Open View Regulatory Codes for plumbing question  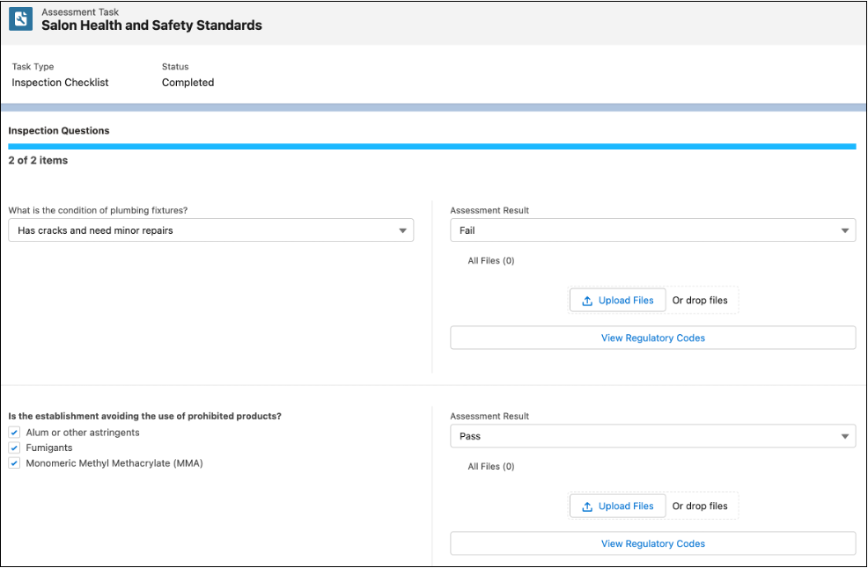pos(652,338)
